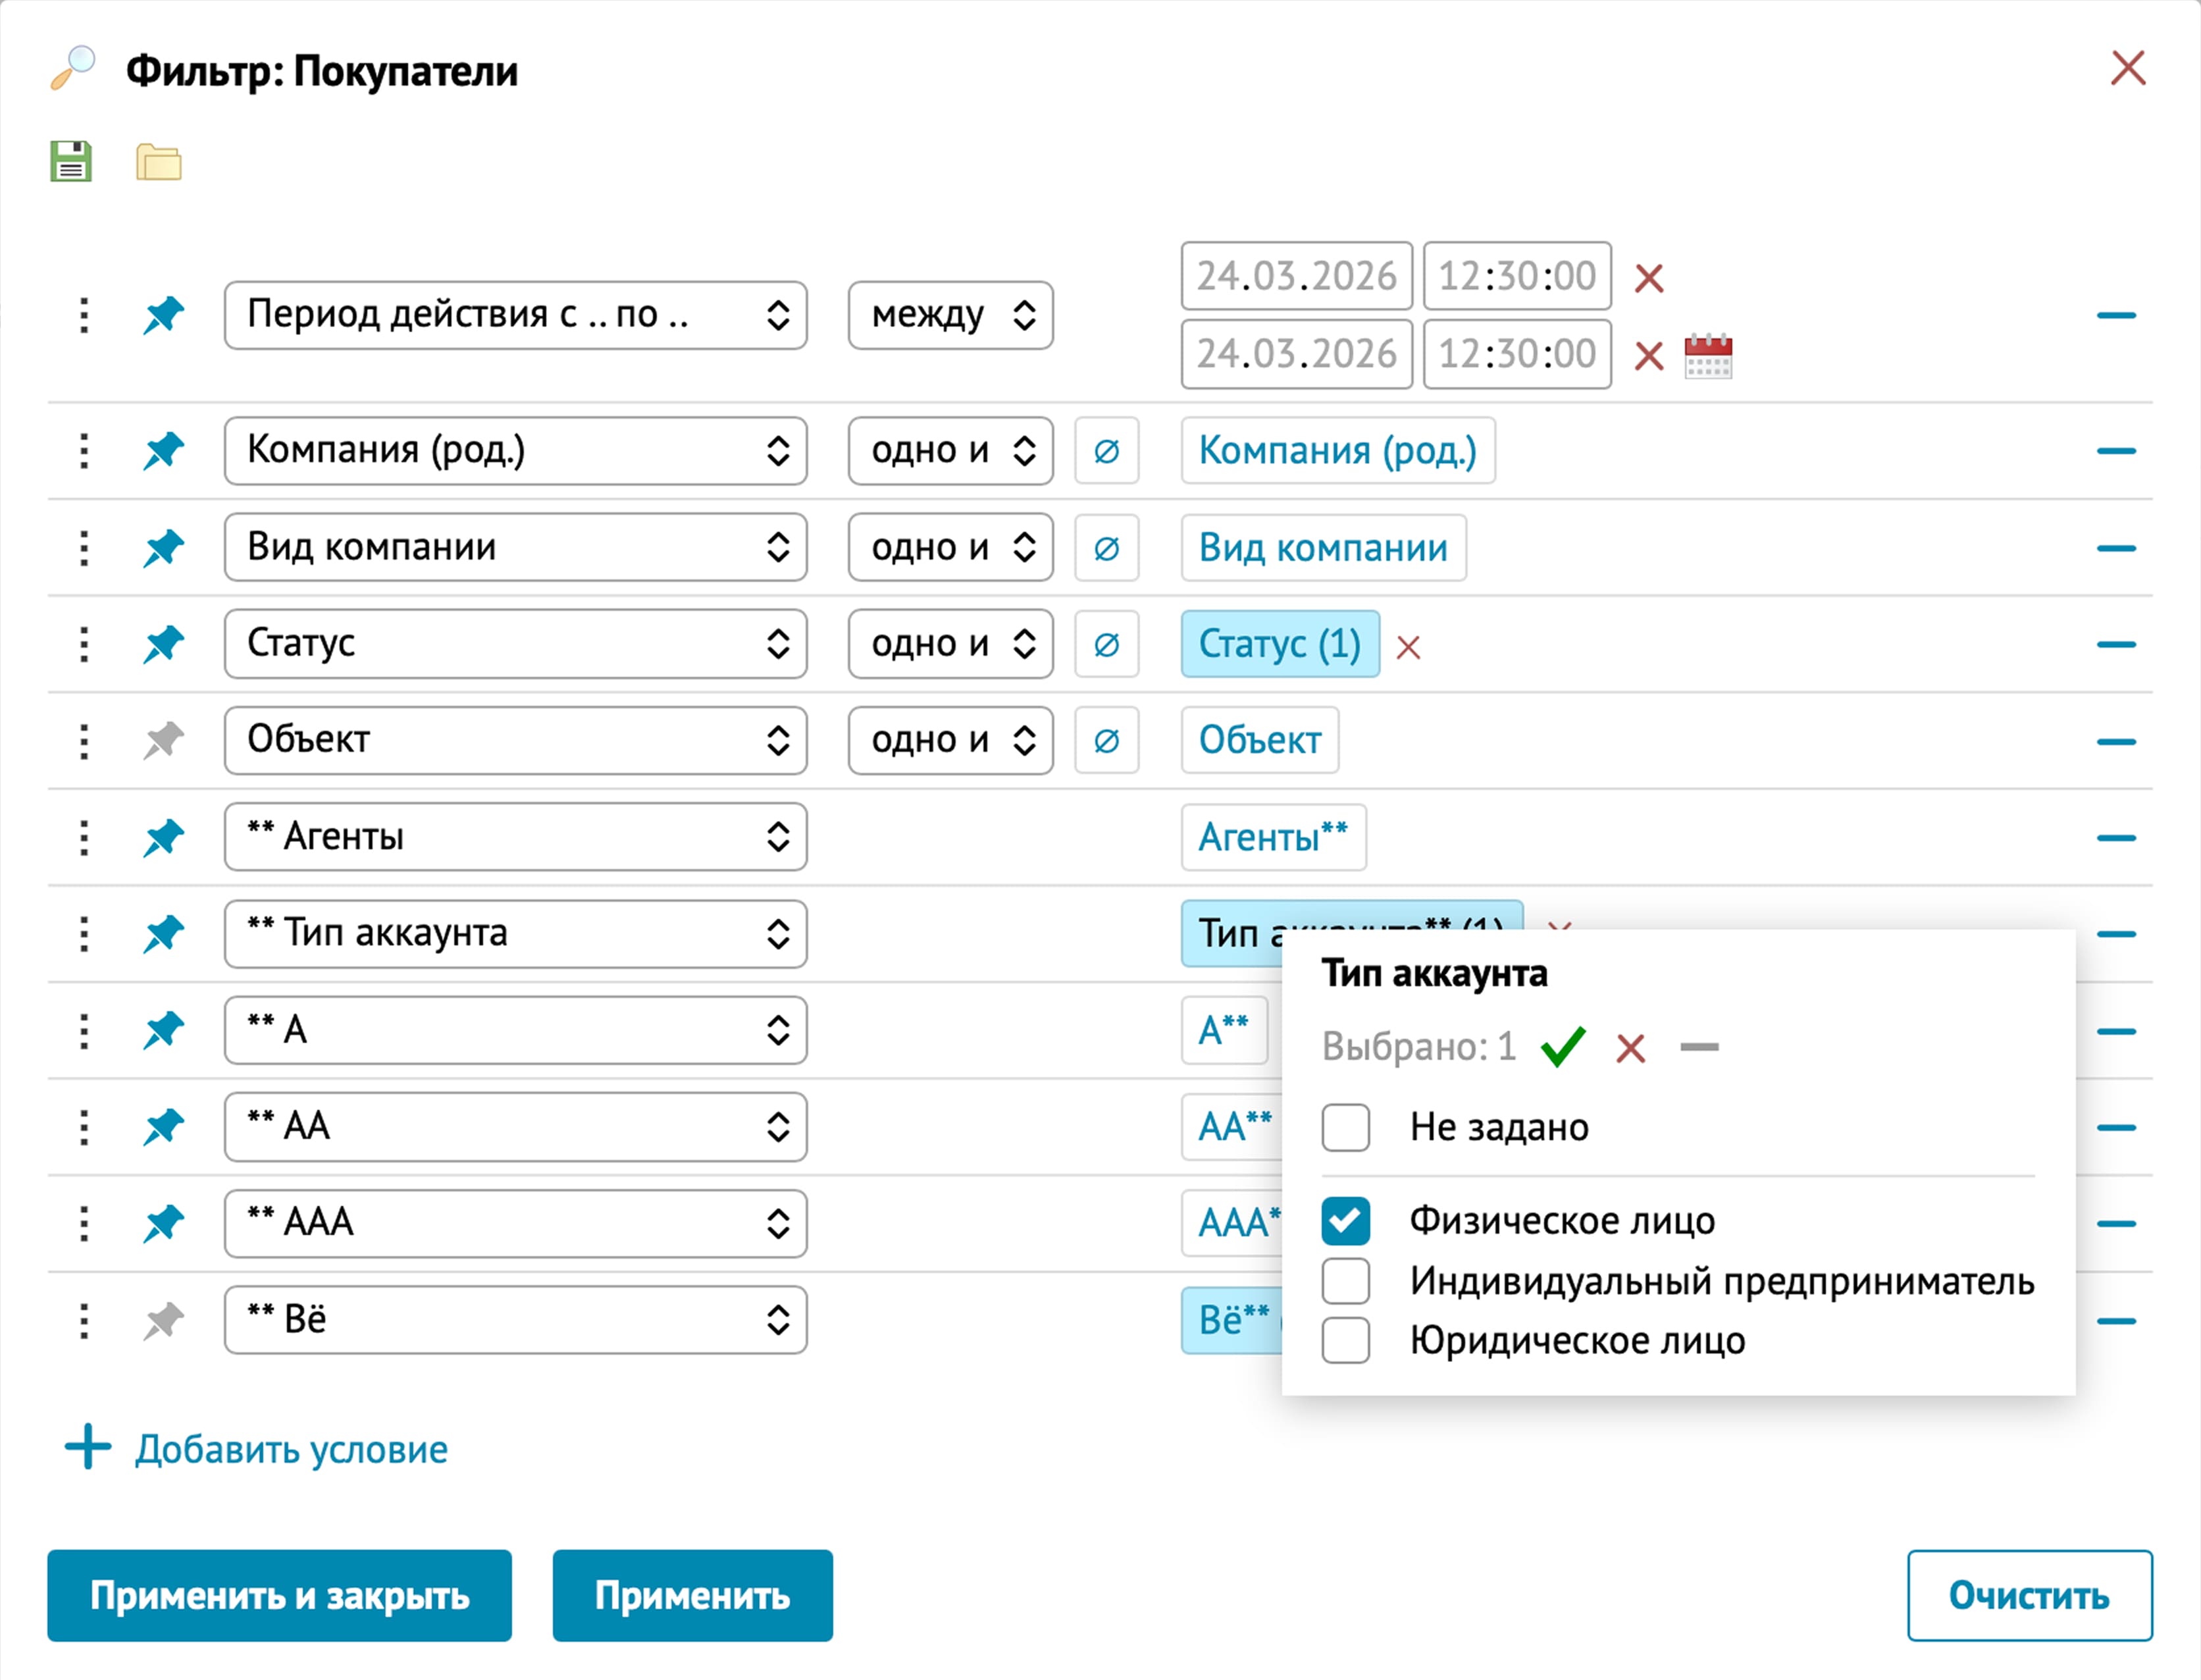The image size is (2201, 1680).
Task: Open the ** Тип аккаунта field dropdown
Action: point(515,934)
